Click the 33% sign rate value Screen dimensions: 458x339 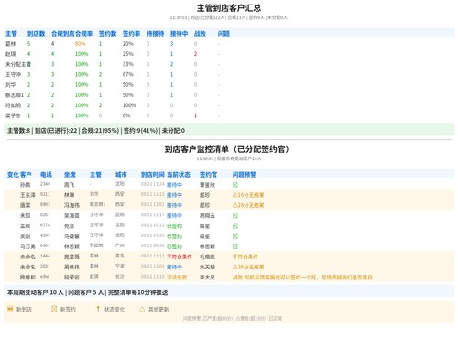pyautogui.click(x=128, y=64)
